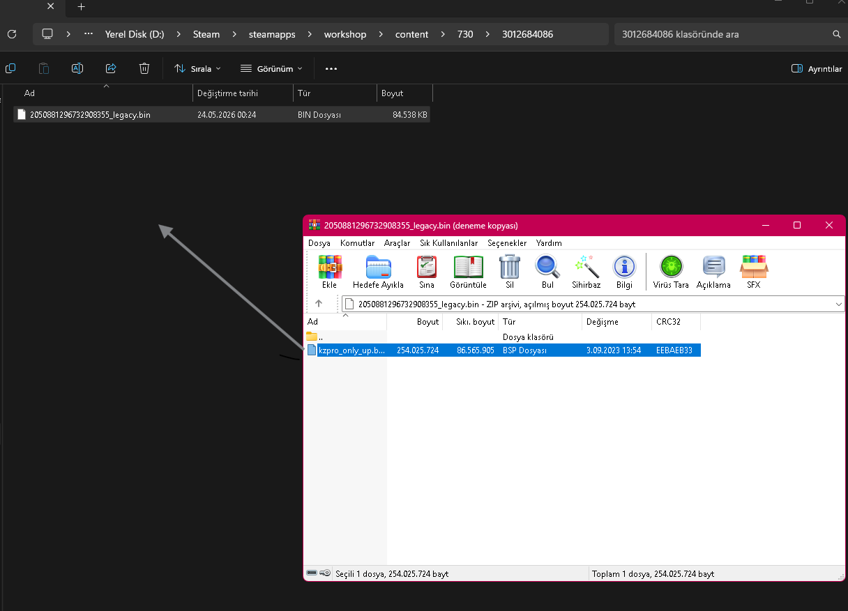The height and width of the screenshot is (611, 848).
Task: Open the Araçlar menu
Action: [x=397, y=243]
